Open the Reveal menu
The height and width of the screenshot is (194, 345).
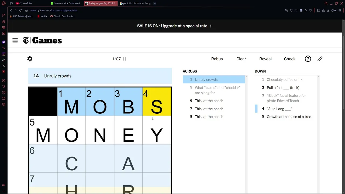click(x=265, y=59)
